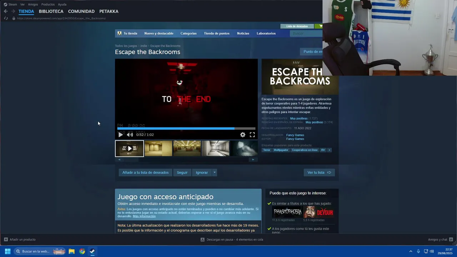The height and width of the screenshot is (257, 457).
Task: Open the Noticias section
Action: click(x=243, y=34)
